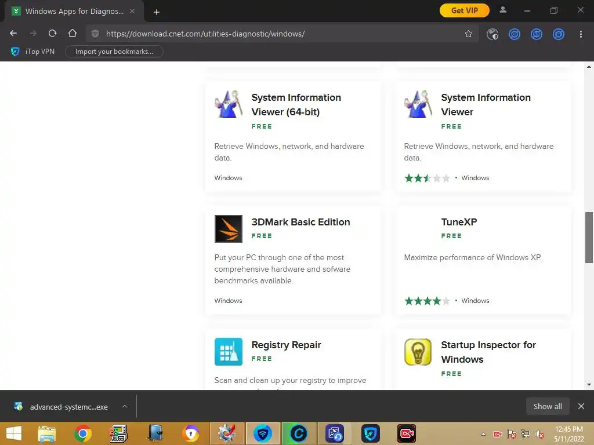This screenshot has width=594, height=445.
Task: Click the System Information Viewer rating stars
Action: (427, 178)
